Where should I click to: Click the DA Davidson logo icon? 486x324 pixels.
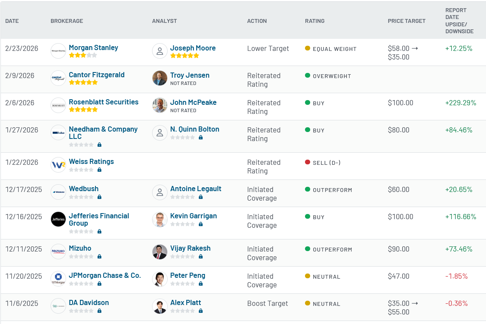58,306
